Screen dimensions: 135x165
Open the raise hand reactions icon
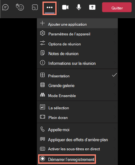coord(20,7)
